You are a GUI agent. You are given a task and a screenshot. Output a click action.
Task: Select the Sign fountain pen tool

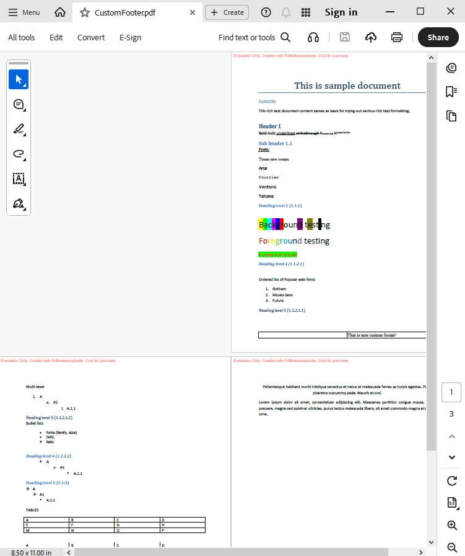19,203
